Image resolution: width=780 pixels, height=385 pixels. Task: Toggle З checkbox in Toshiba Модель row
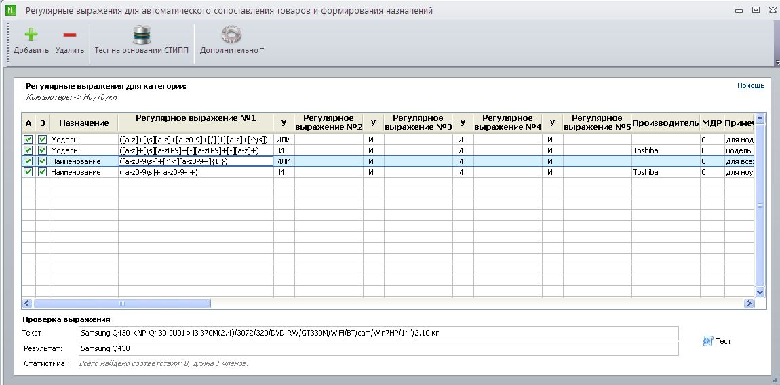(42, 150)
